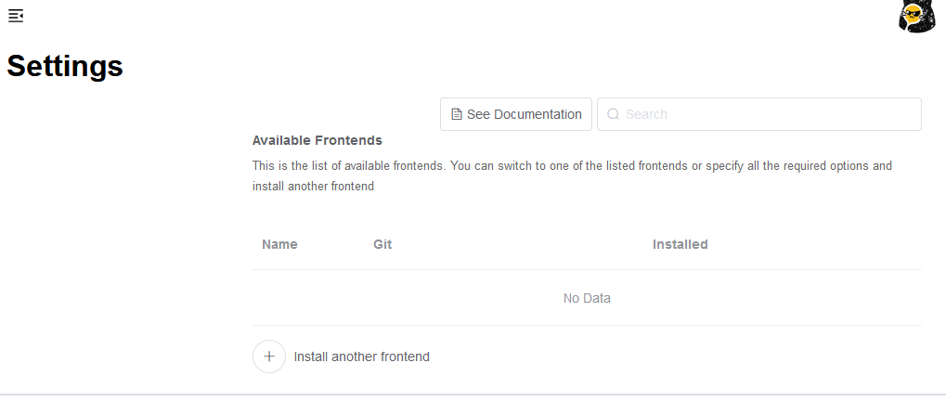Select the Install another frontend label
The height and width of the screenshot is (402, 946).
(361, 357)
